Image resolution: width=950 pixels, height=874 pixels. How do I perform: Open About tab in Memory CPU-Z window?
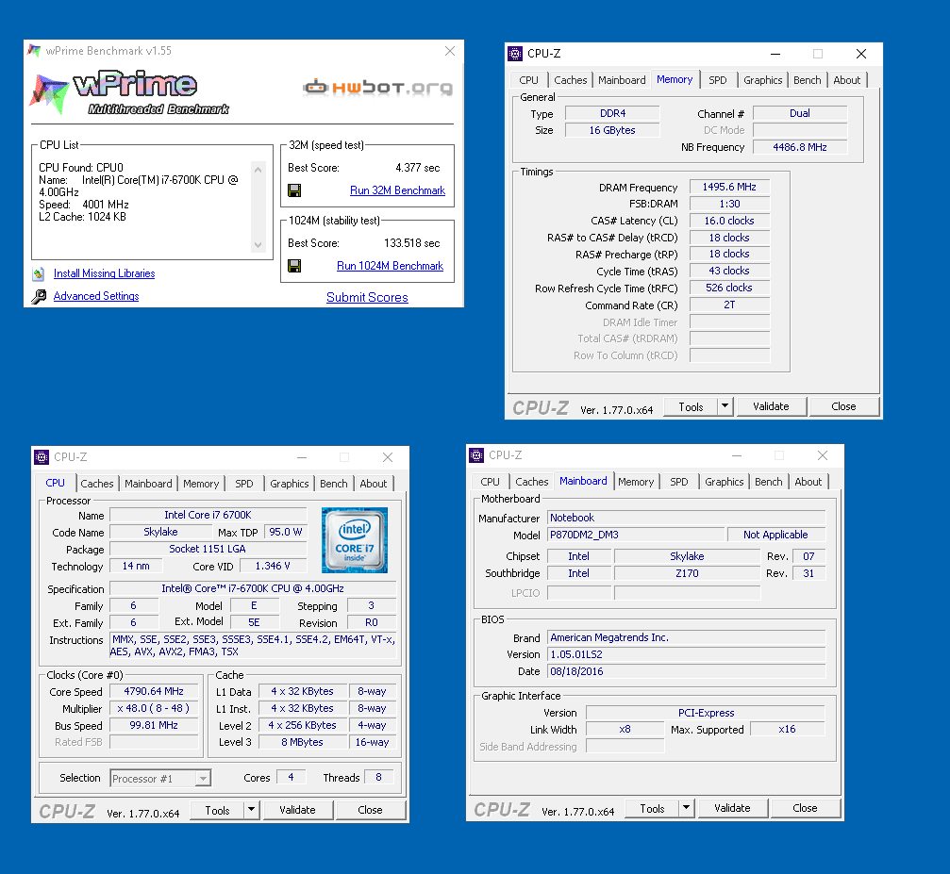point(847,80)
